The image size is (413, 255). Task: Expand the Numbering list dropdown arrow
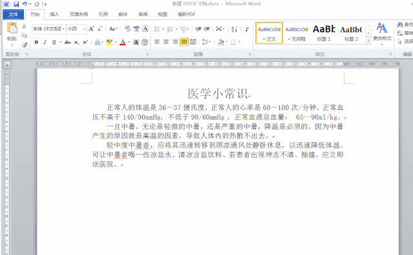[176, 29]
